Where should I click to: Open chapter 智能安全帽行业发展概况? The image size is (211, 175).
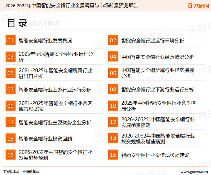coord(45,41)
